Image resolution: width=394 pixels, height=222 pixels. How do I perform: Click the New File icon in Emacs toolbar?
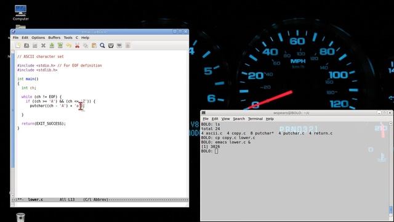coord(18,46)
